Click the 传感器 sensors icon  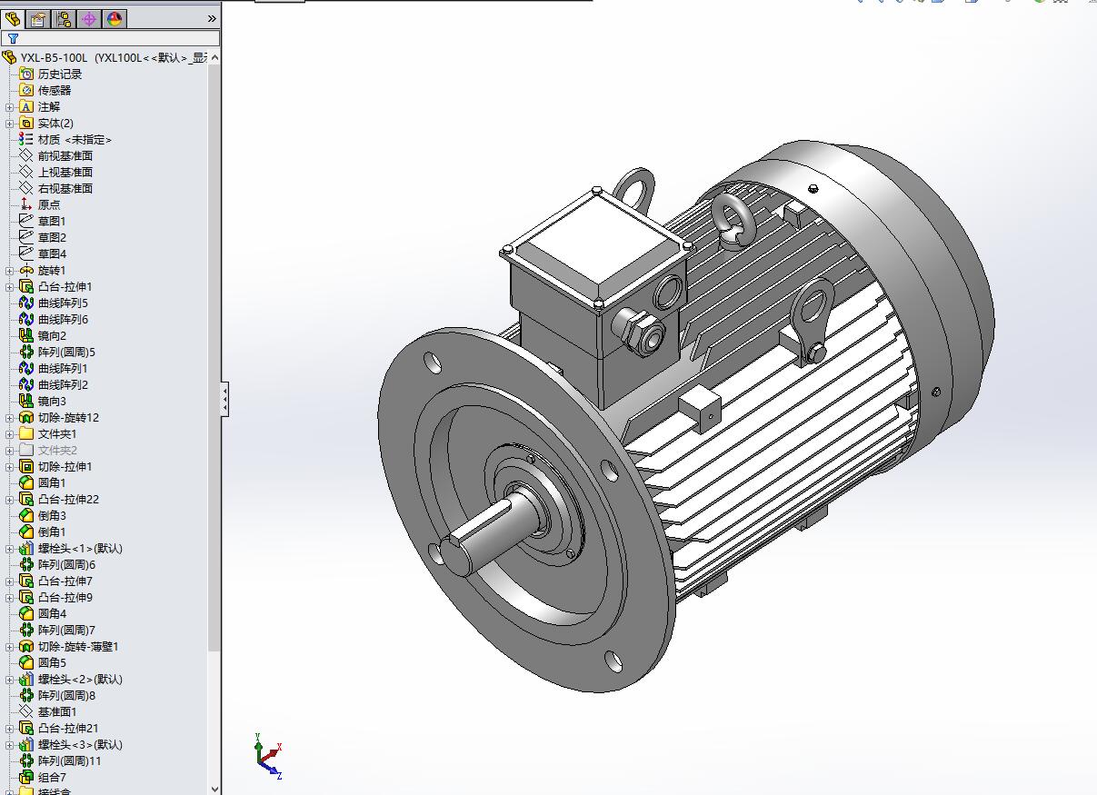coord(26,90)
